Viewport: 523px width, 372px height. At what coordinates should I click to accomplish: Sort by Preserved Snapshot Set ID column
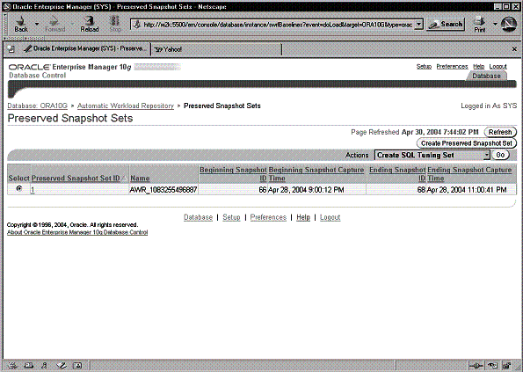point(76,179)
